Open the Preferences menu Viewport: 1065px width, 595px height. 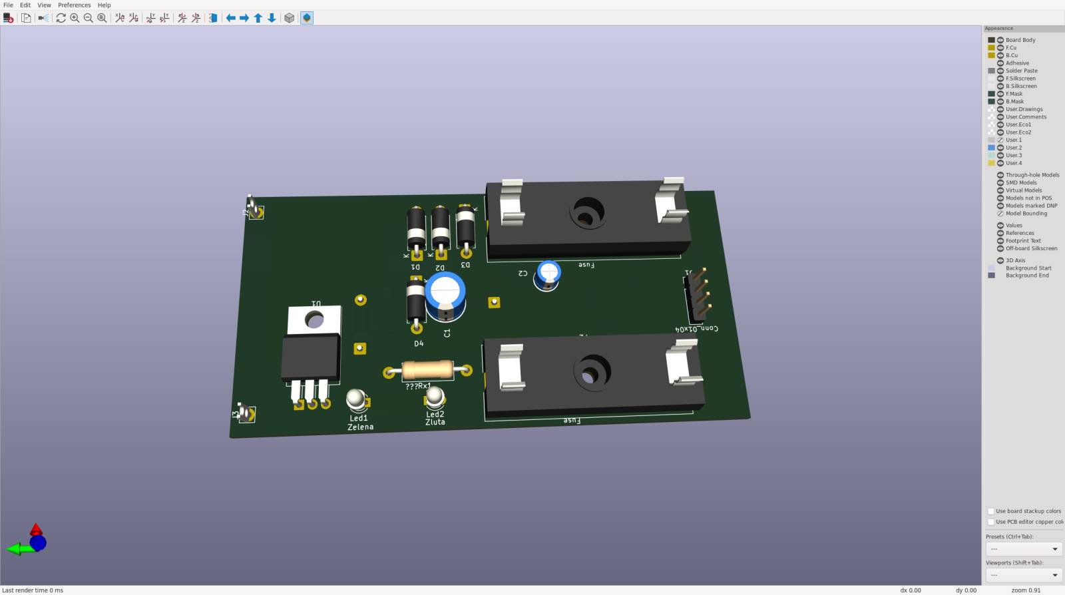point(74,5)
